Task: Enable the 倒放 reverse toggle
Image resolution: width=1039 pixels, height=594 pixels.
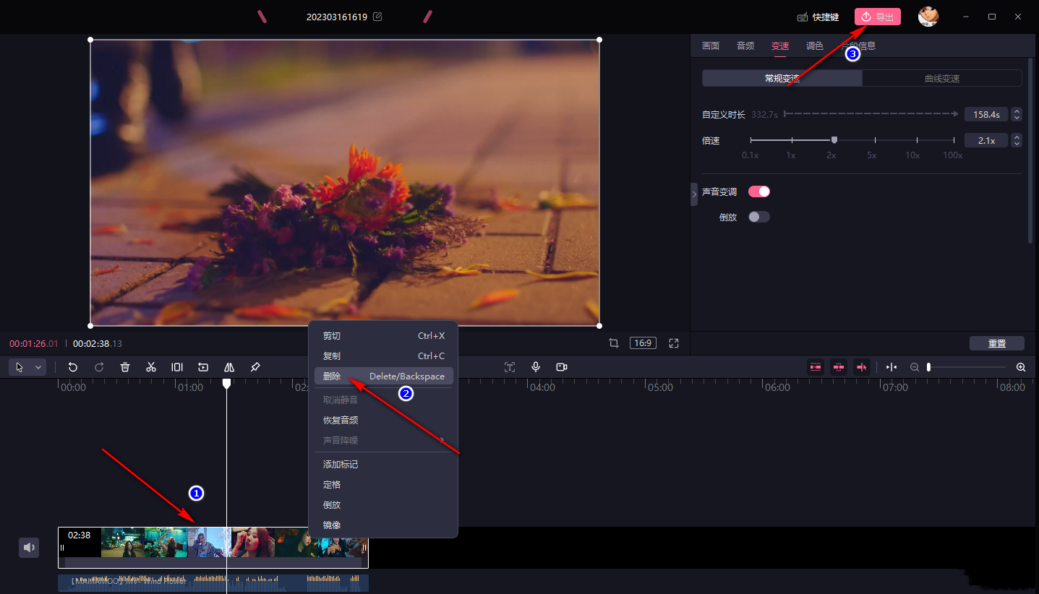Action: point(758,217)
